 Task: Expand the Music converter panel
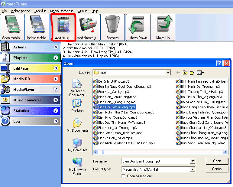[56, 100]
